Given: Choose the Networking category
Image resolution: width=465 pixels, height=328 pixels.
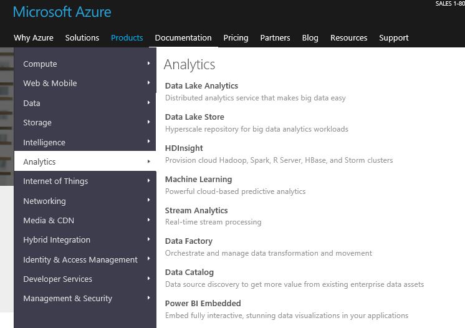Looking at the screenshot, I should 44,201.
